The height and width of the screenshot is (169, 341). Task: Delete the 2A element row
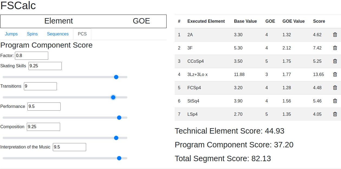(335, 35)
